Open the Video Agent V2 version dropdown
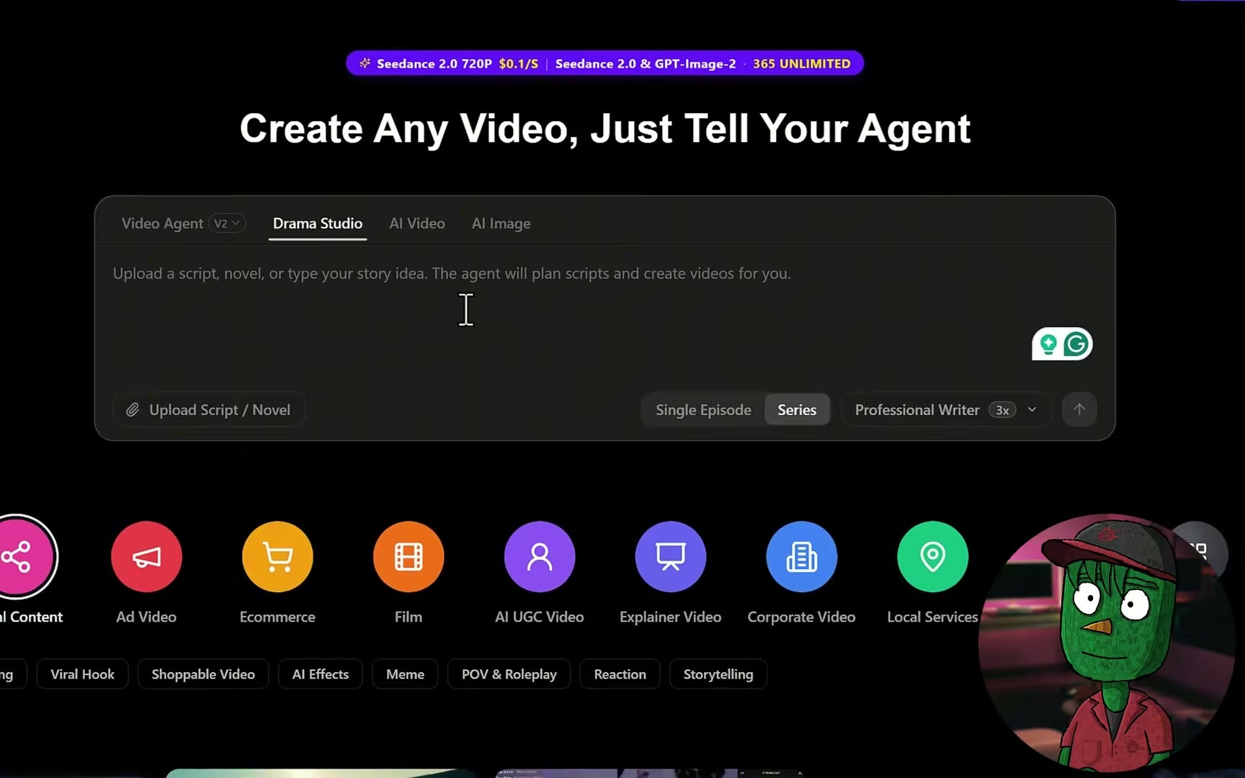Screen dimensions: 1245x778 (227, 223)
